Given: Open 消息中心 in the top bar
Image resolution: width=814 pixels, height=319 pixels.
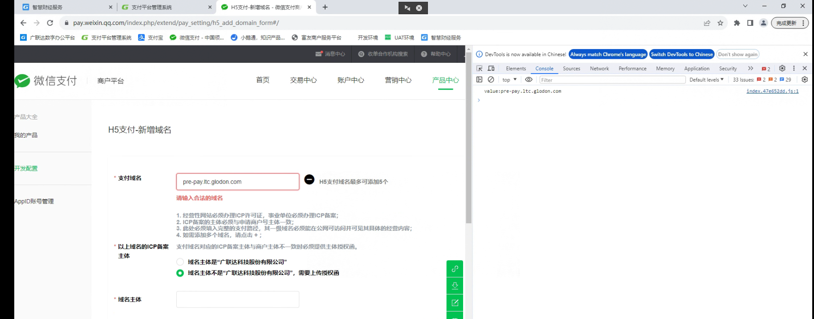Looking at the screenshot, I should pos(330,54).
